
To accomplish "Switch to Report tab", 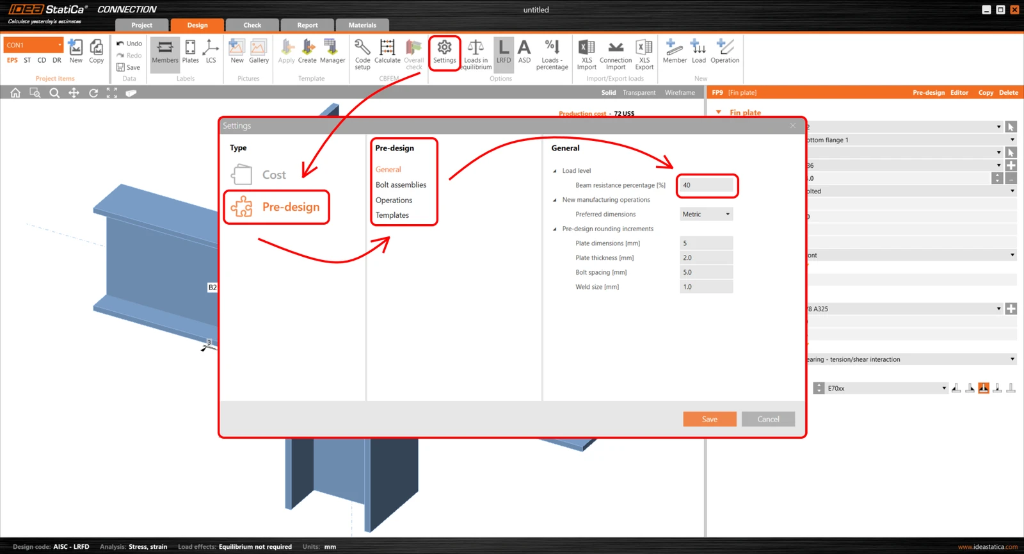I will pos(307,25).
